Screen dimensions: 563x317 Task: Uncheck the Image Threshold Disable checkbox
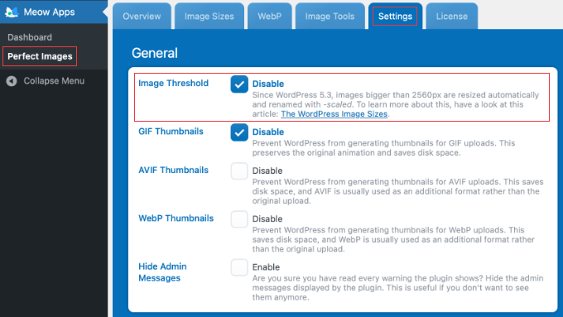239,84
